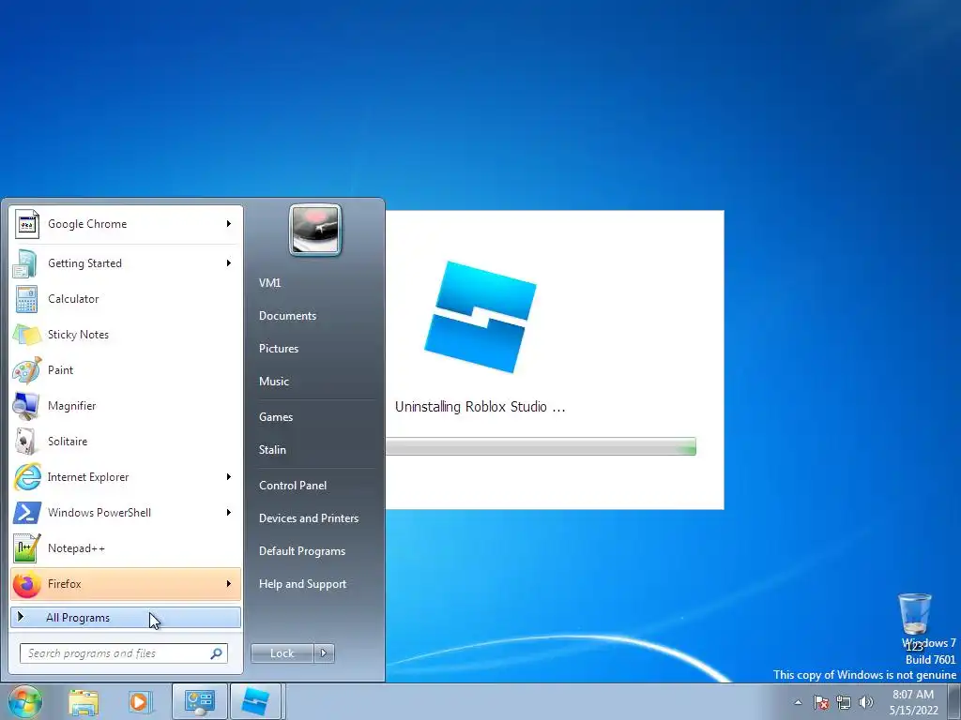Viewport: 961px width, 720px height.
Task: Open Windows Media Player taskbar icon
Action: point(140,701)
